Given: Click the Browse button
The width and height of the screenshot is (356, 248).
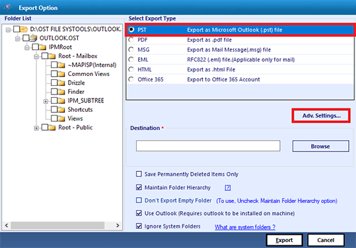Looking at the screenshot, I should pyautogui.click(x=320, y=146).
